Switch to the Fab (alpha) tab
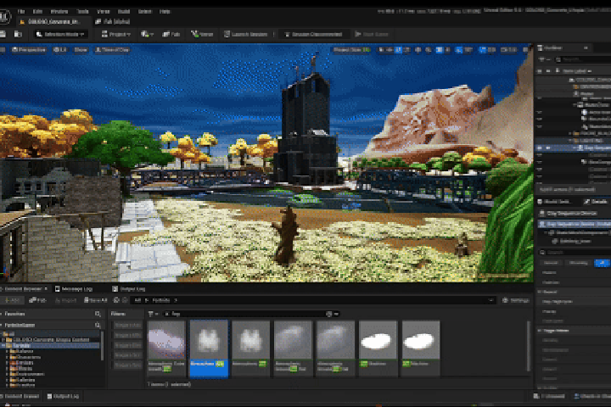 113,22
